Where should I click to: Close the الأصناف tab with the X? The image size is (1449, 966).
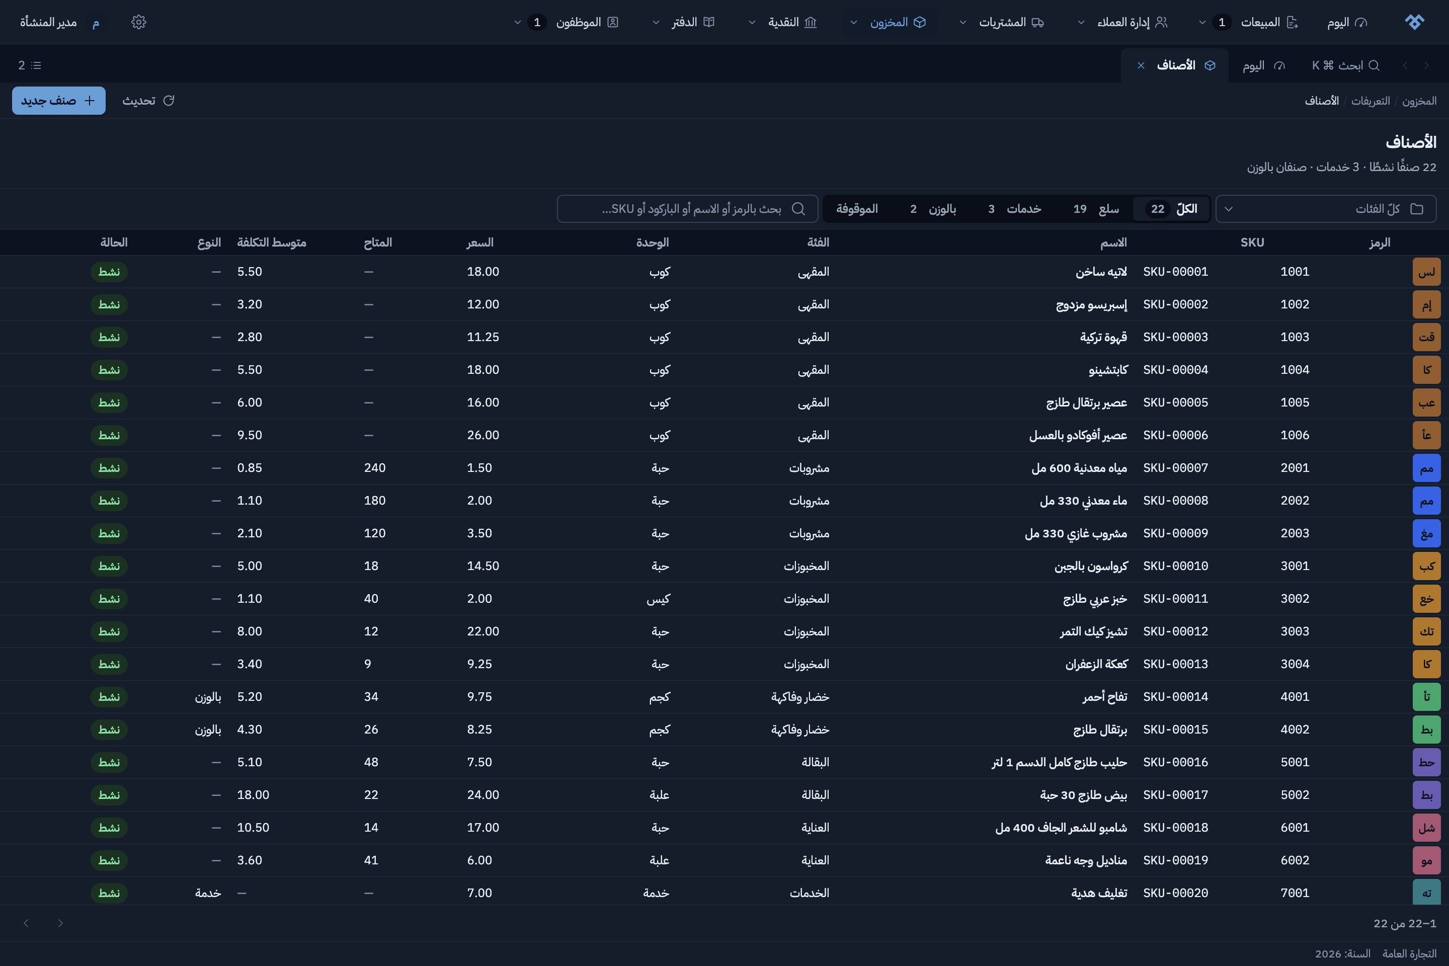pyautogui.click(x=1141, y=65)
